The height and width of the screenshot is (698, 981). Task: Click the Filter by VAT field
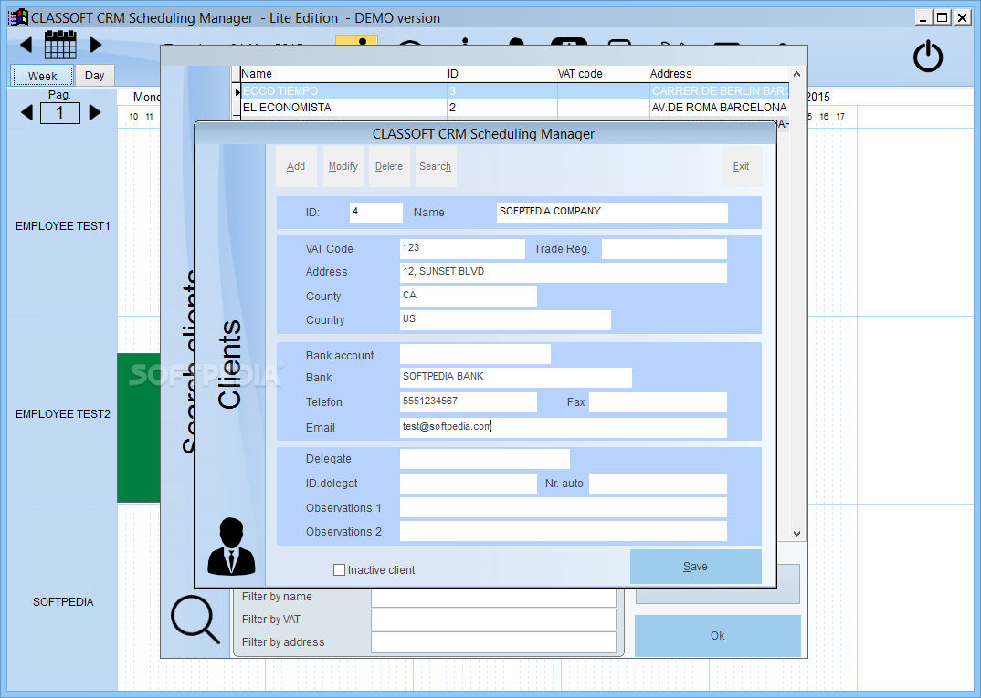493,620
